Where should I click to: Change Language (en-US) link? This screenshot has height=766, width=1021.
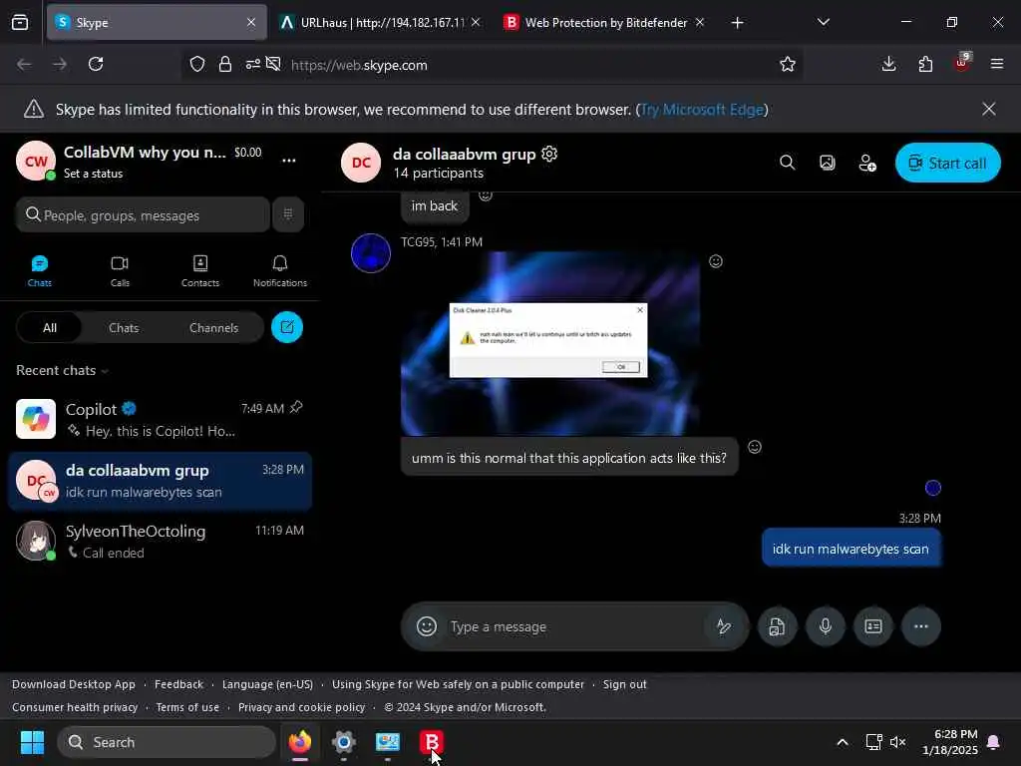click(267, 684)
